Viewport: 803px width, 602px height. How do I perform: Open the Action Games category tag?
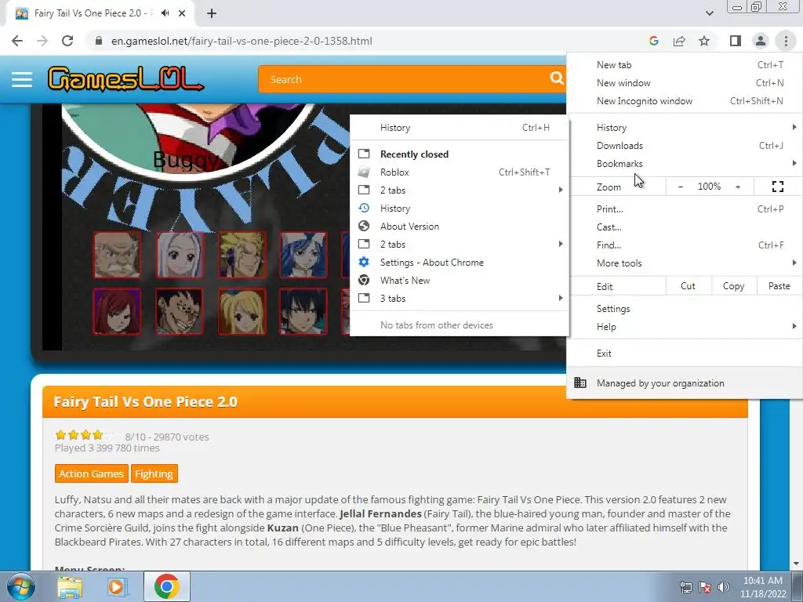pyautogui.click(x=91, y=473)
